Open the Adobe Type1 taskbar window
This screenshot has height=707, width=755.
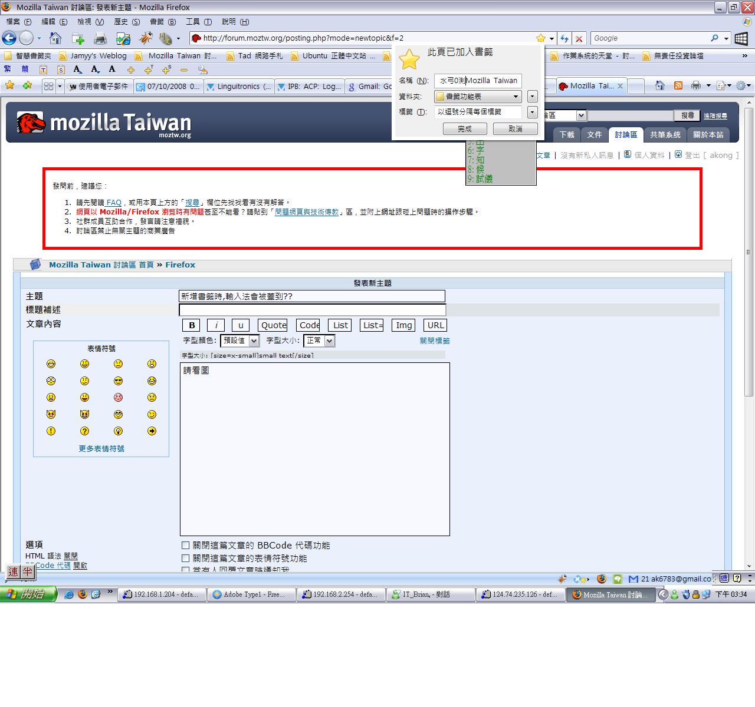pos(251,595)
